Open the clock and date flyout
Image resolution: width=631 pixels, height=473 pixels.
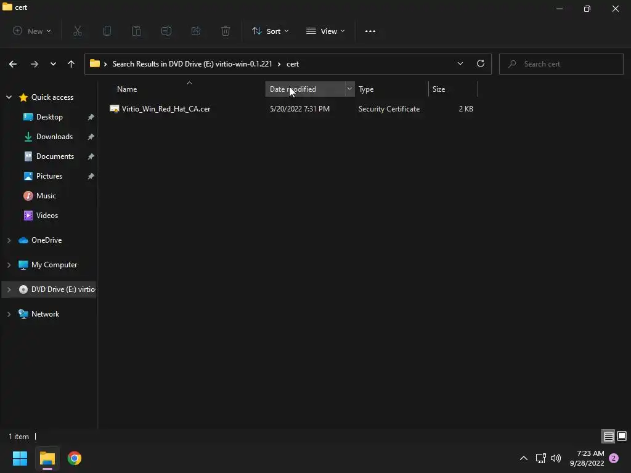(587, 458)
